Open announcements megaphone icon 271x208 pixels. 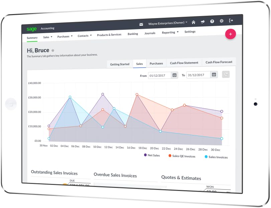(x=203, y=22)
